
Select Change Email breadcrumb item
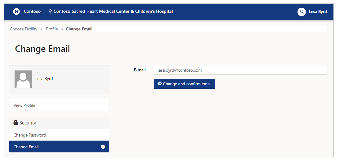79,29
